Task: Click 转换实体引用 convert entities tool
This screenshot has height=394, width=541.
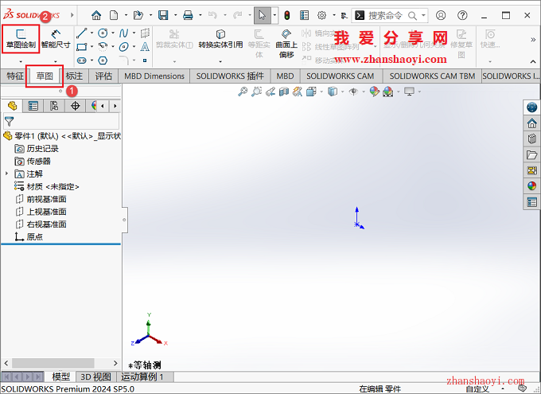Action: [220, 39]
